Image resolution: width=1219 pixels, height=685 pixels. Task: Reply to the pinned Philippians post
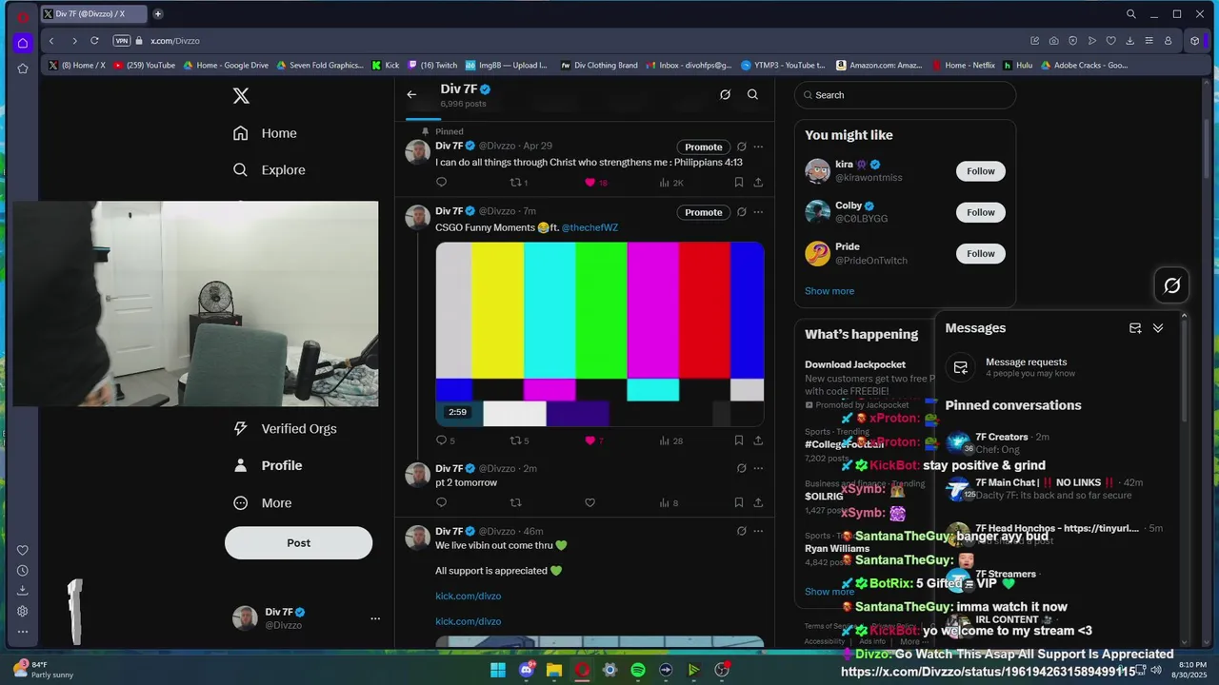point(441,183)
